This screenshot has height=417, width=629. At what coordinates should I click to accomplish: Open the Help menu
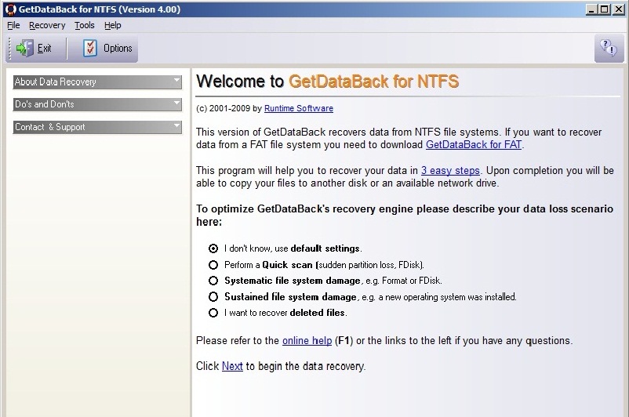pyautogui.click(x=112, y=25)
